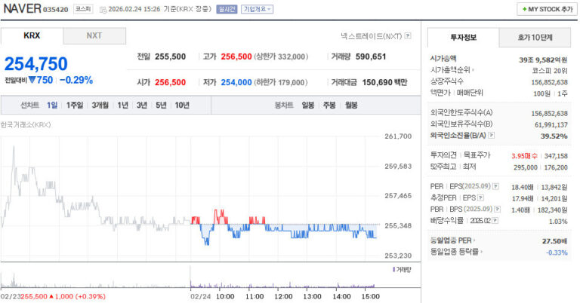Switch to the NXT tab
The height and width of the screenshot is (303, 580).
coord(94,36)
